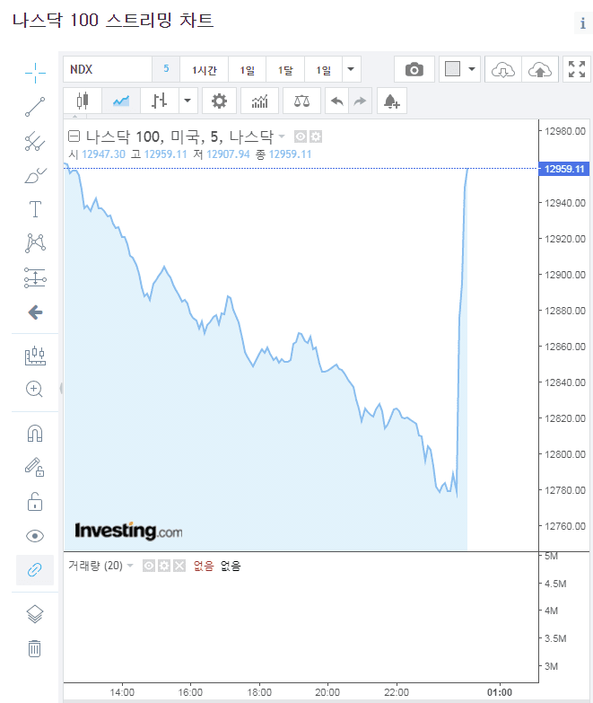This screenshot has height=703, width=593.
Task: Open chart settings gear in toolbar
Action: (219, 101)
